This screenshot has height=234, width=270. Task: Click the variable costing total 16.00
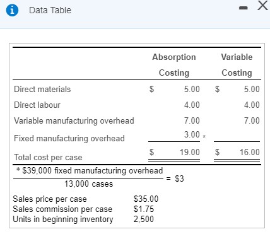point(250,152)
